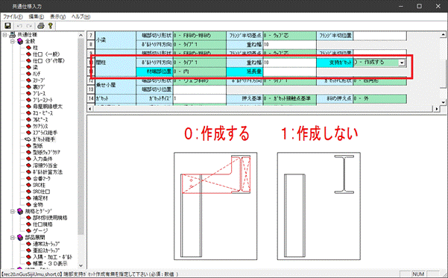Select the 梁 tree item
This screenshot has width=448, height=278.
pyautogui.click(x=35, y=67)
